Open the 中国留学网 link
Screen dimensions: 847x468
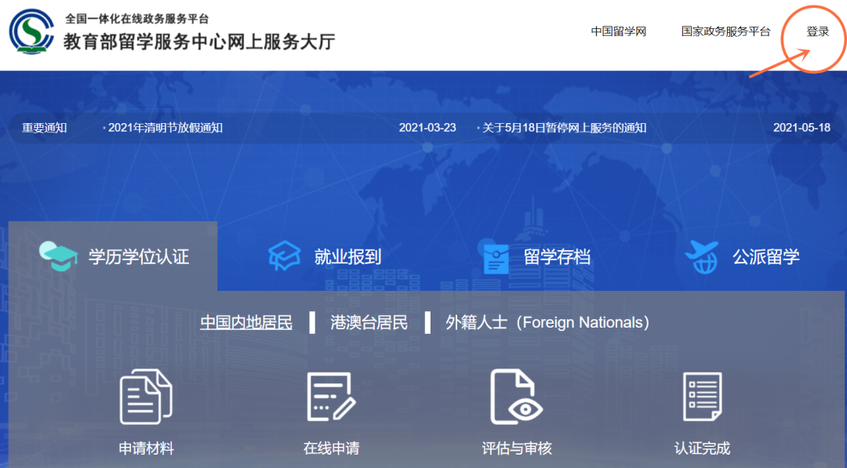coord(618,31)
